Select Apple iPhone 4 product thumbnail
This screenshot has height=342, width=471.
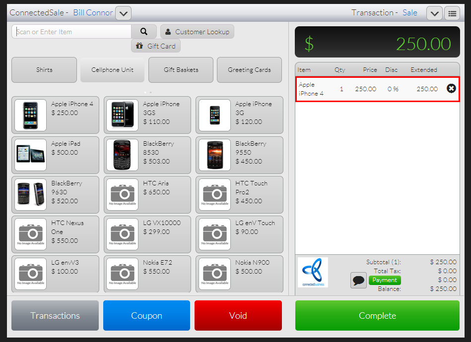tap(31, 115)
